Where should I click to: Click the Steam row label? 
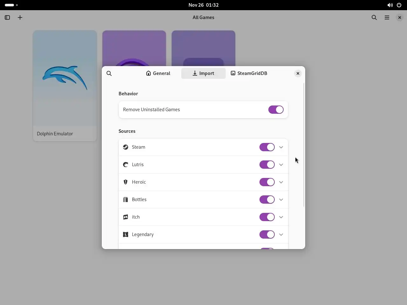(139, 147)
